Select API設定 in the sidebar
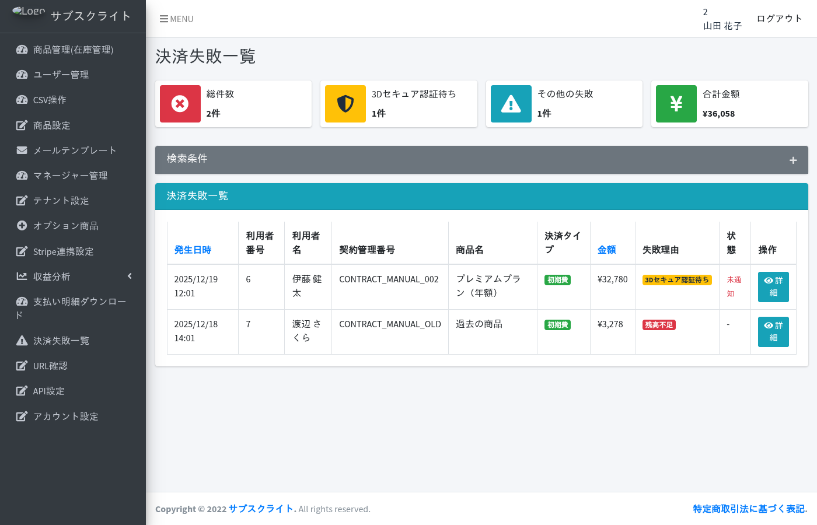This screenshot has height=525, width=817. click(50, 391)
